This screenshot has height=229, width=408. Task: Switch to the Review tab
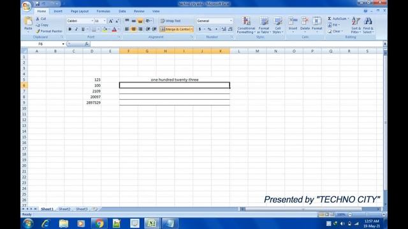(x=139, y=11)
